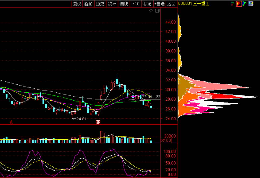The image size is (260, 178).
Task: Select the red-boxed yellow triangle chip icon
Action: tap(239, 3)
